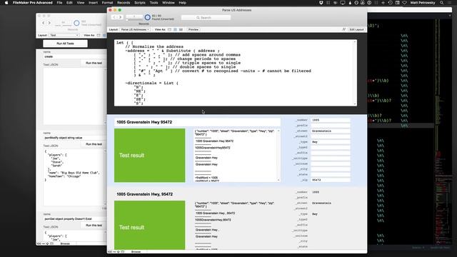
Task: Go to previous record in Parse US Addresses
Action: pos(114,17)
